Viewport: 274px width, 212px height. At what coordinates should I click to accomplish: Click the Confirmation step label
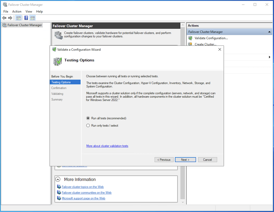pos(59,88)
